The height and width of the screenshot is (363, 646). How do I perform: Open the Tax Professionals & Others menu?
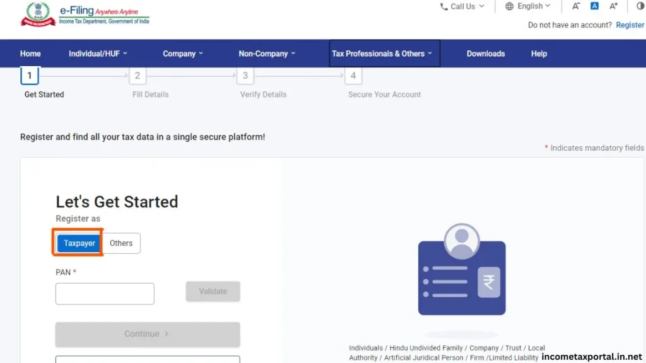coord(380,54)
